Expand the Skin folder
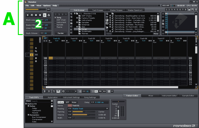199x128 pixels. click(x=77, y=27)
